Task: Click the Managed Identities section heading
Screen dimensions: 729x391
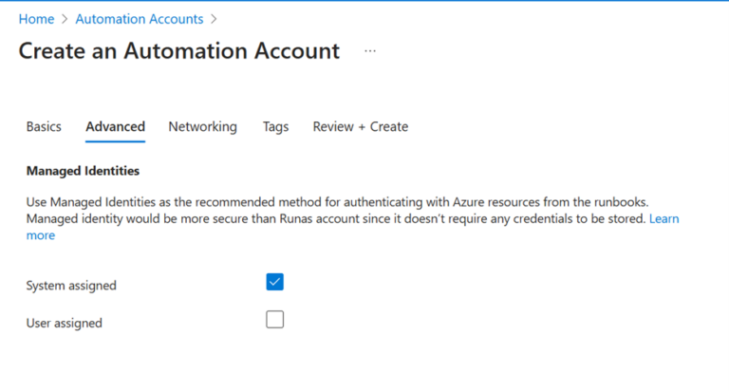Action: pos(83,171)
